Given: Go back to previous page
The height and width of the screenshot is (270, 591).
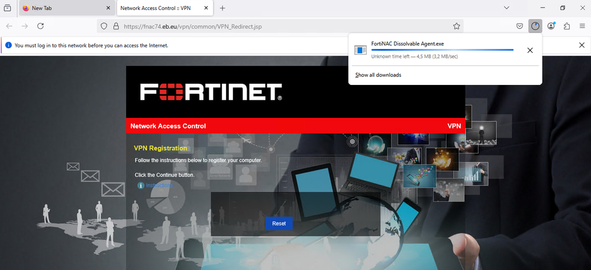Looking at the screenshot, I should pos(9,26).
